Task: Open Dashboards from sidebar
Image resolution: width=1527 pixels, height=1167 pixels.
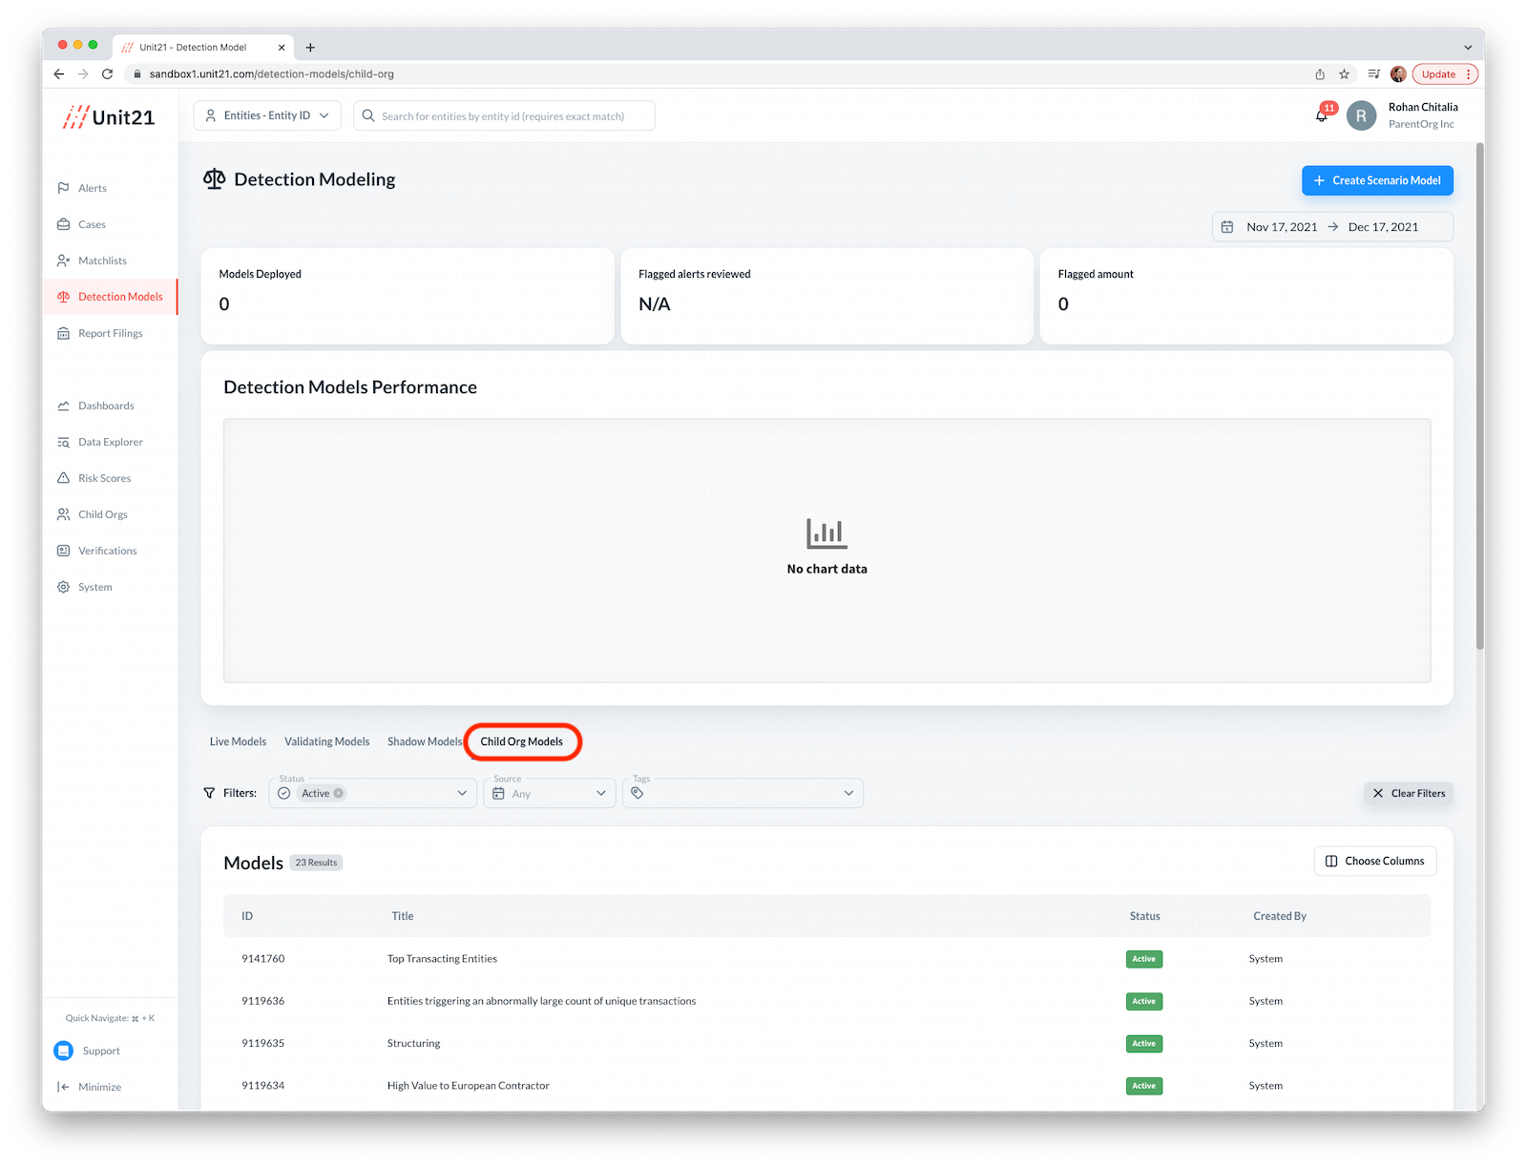Action: pyautogui.click(x=106, y=406)
